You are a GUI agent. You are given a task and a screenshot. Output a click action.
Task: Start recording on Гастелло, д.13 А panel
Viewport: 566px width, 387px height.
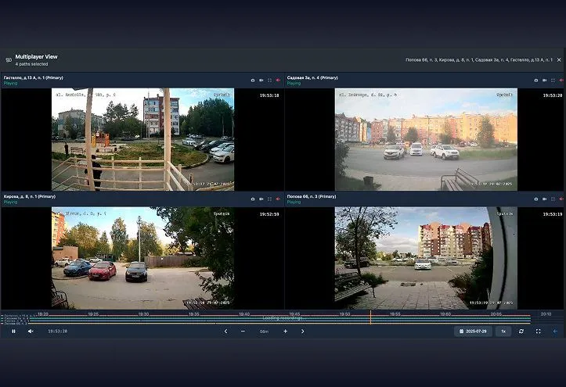click(x=261, y=81)
